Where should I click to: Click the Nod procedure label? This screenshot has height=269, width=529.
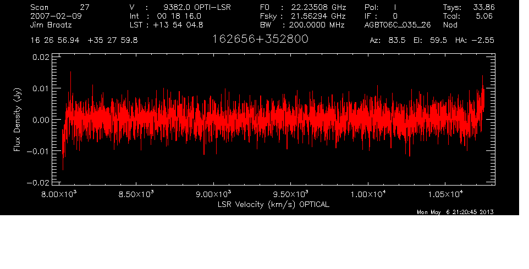[x=450, y=25]
